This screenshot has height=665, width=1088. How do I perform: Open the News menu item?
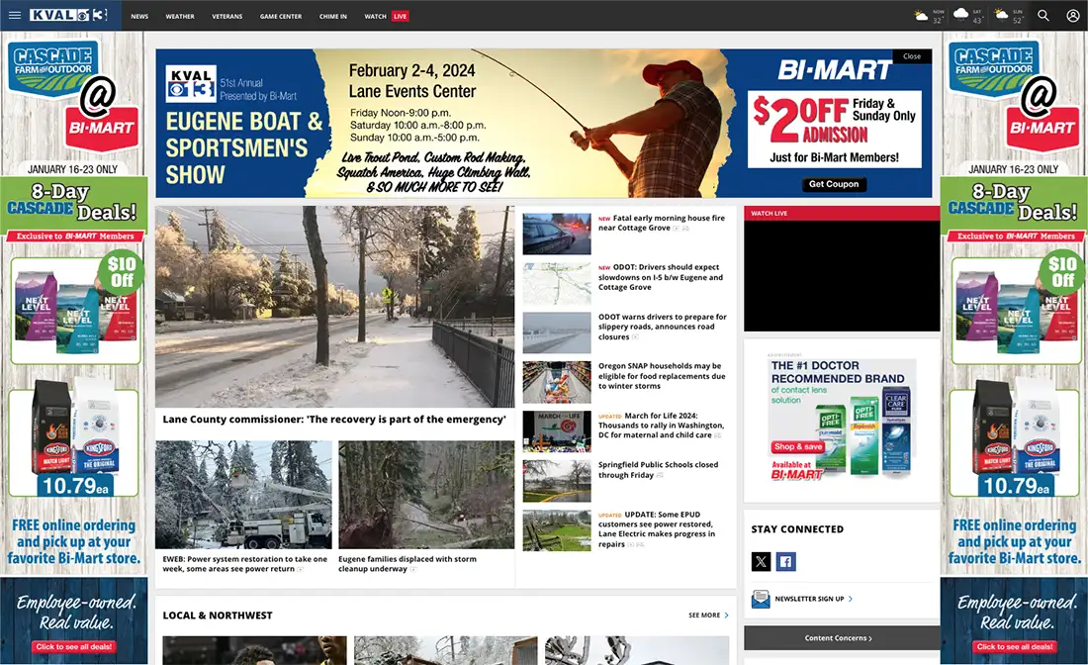(x=139, y=16)
